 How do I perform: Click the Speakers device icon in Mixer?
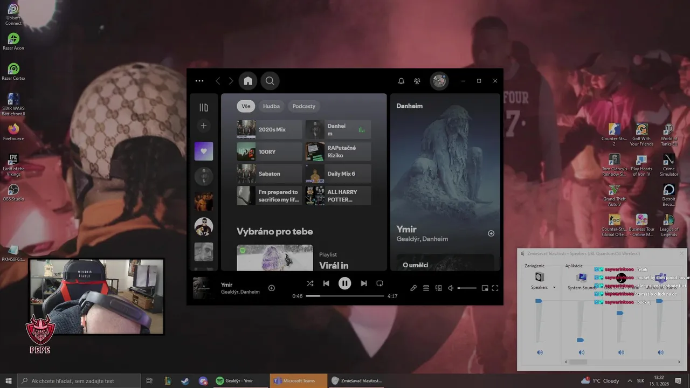(540, 277)
